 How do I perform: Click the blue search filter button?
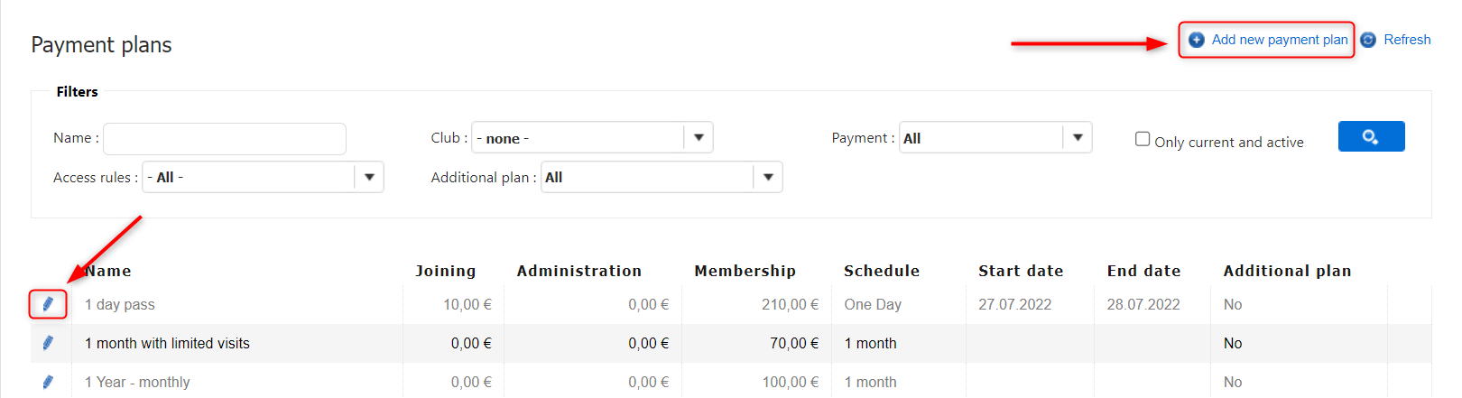click(x=1371, y=136)
